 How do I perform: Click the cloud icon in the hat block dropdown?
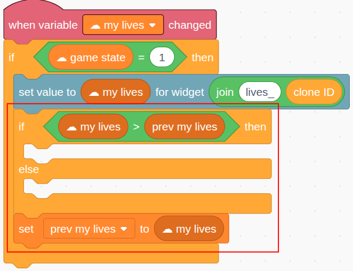(95, 26)
